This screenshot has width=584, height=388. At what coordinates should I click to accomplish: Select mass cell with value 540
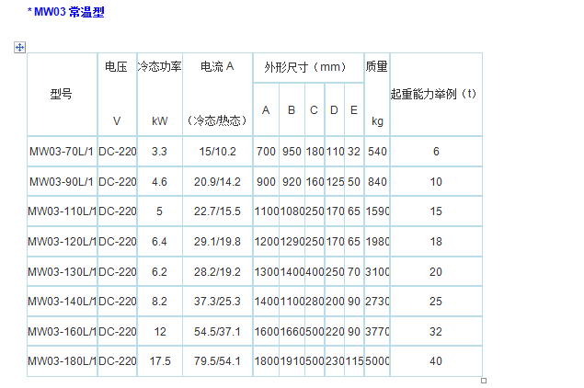click(377, 152)
